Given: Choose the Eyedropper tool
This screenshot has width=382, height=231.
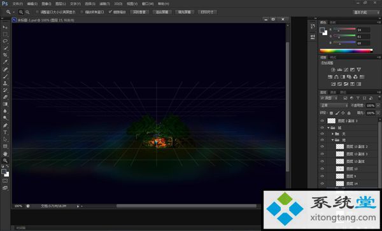Looking at the screenshot, I should pyautogui.click(x=5, y=62).
